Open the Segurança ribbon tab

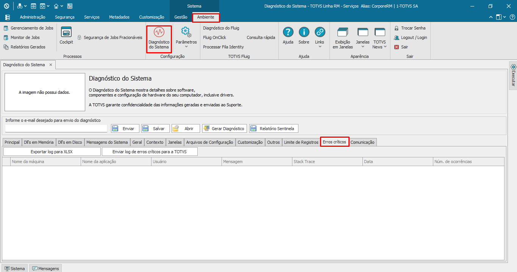(65, 17)
